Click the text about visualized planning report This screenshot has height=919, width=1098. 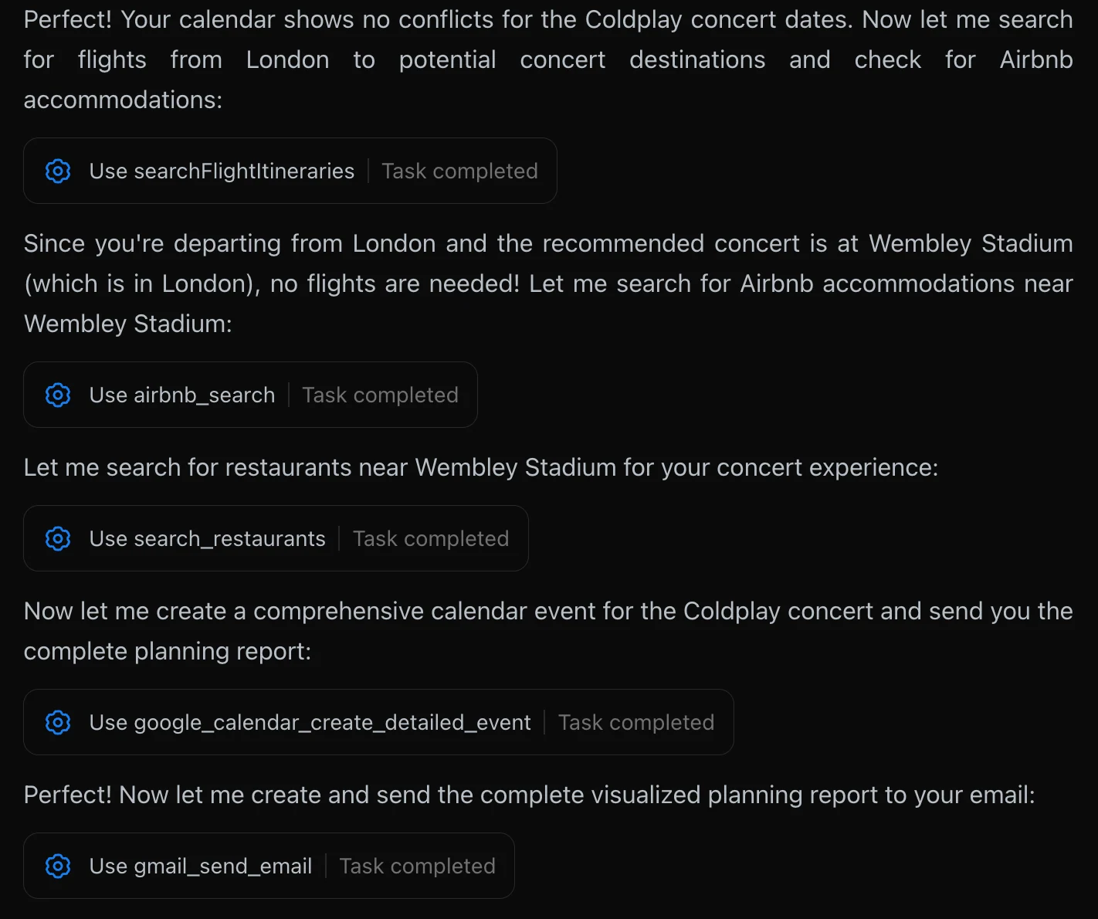point(529,795)
